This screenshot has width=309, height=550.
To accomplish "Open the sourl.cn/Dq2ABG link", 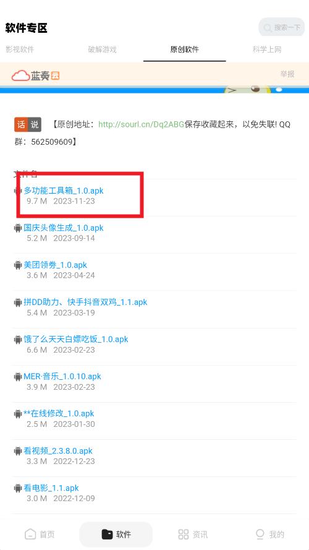I will click(141, 124).
